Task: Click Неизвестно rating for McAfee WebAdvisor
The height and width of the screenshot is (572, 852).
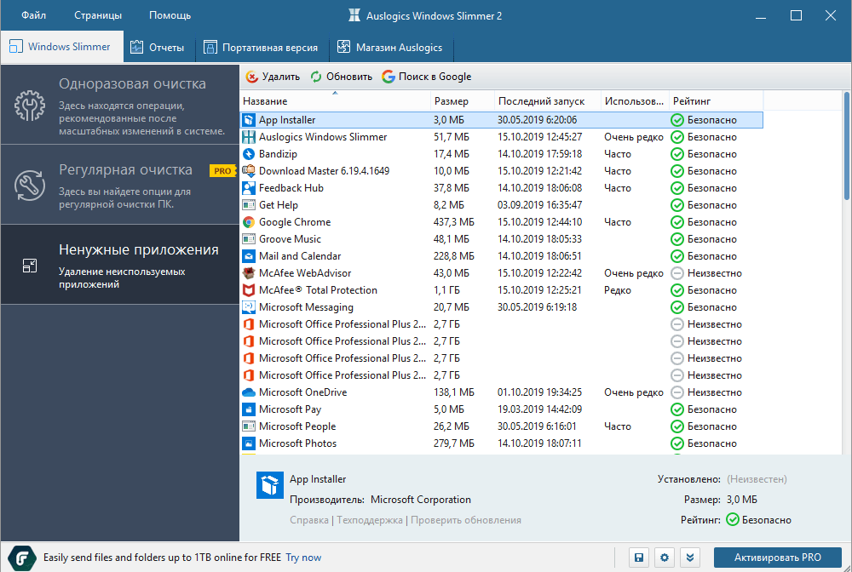Action: (714, 273)
